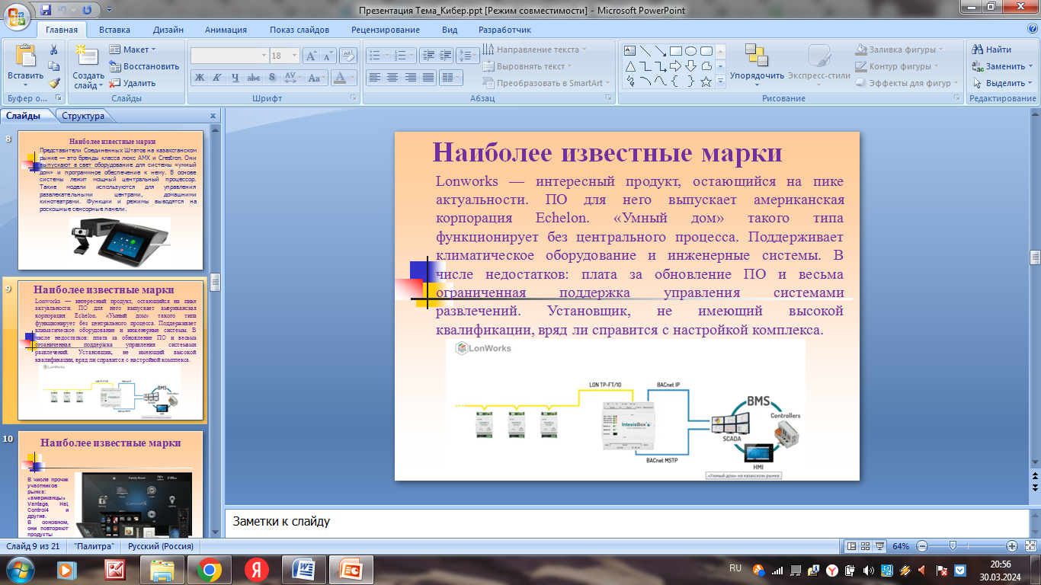This screenshot has height=585, width=1041.
Task: Start slide show from status bar icon
Action: point(879,546)
